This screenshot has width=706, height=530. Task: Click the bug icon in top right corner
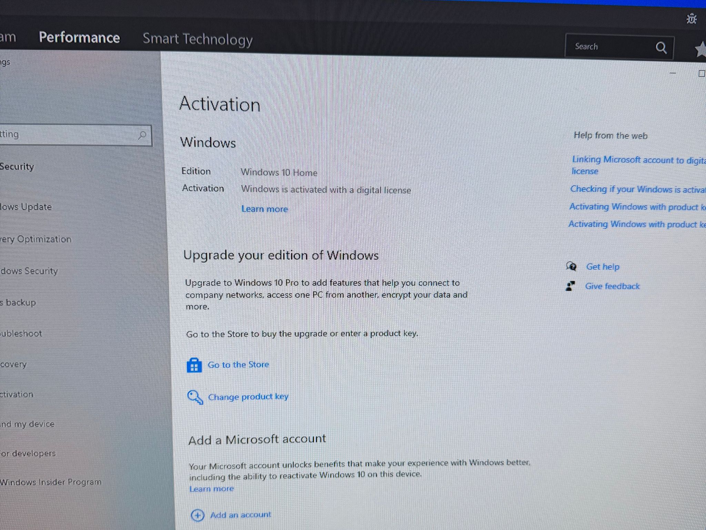[x=691, y=19]
